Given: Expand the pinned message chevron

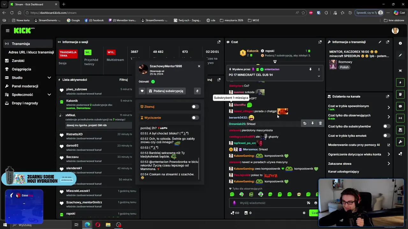Looking at the screenshot, I should tap(319, 76).
